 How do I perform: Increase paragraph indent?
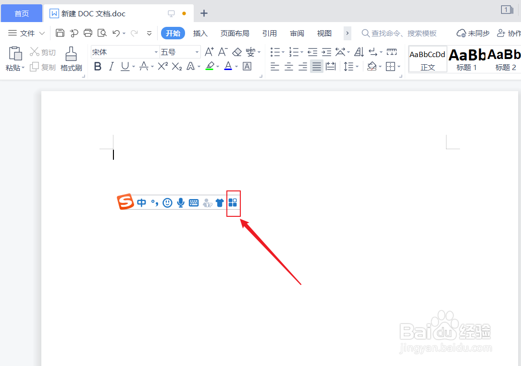326,52
